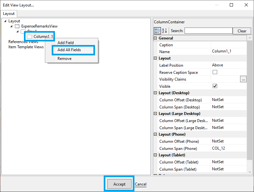Toggle the Reserve Caption Space checkbox

(x=215, y=72)
